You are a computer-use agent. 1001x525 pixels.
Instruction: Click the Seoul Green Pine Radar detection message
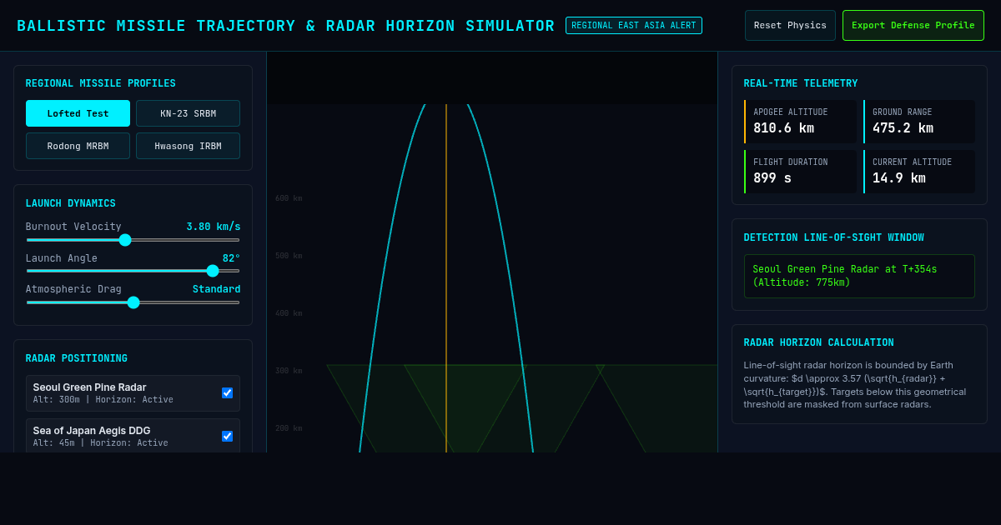pos(859,276)
